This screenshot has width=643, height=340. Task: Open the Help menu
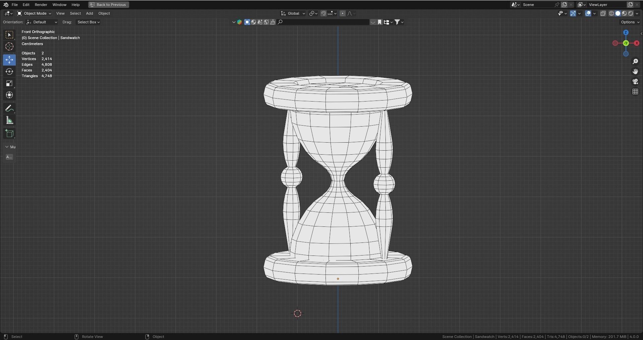[76, 5]
